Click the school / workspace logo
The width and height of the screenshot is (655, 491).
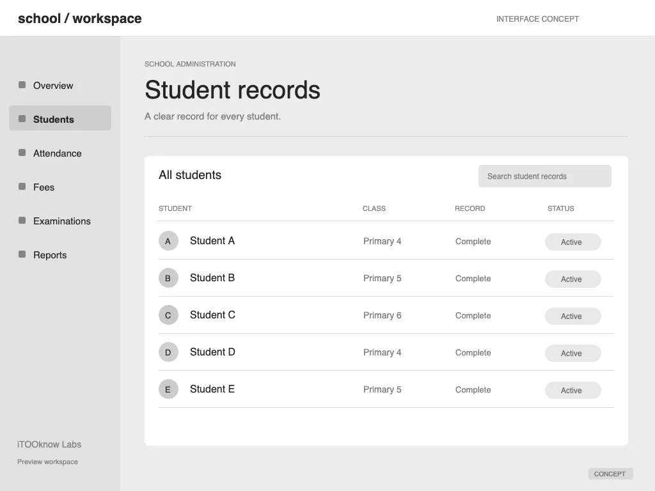click(x=80, y=19)
